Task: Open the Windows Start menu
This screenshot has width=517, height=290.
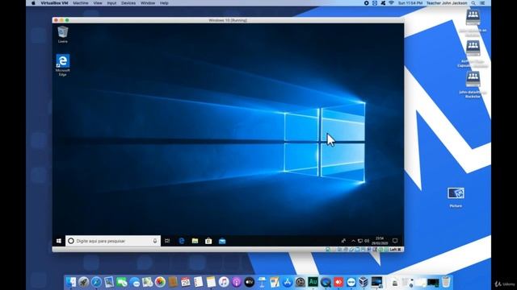Action: [x=59, y=241]
